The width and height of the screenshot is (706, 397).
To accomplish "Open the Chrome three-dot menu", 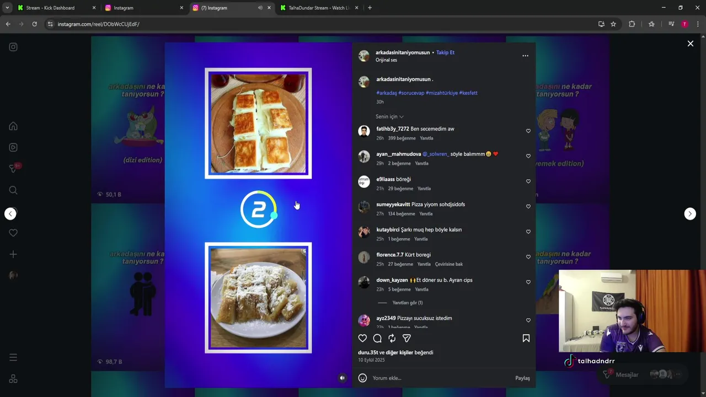I will tap(698, 24).
